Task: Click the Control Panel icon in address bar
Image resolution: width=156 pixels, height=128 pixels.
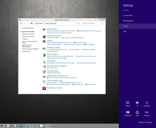Action: [x=32, y=23]
